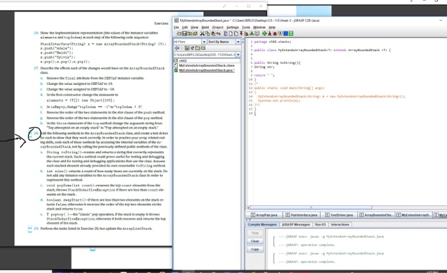Viewport: 447px width, 273px height.
Task: Click exercise 29 text in PDF window
Action: pyautogui.click(x=96, y=228)
